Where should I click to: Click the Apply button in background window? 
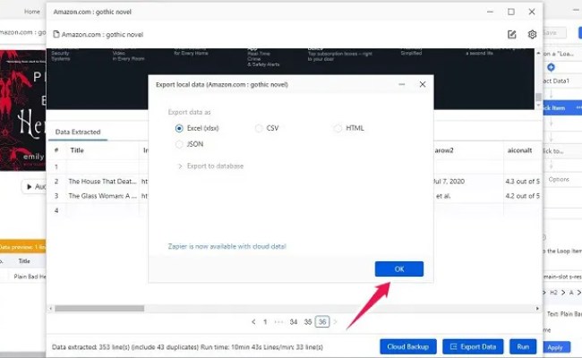tap(555, 347)
